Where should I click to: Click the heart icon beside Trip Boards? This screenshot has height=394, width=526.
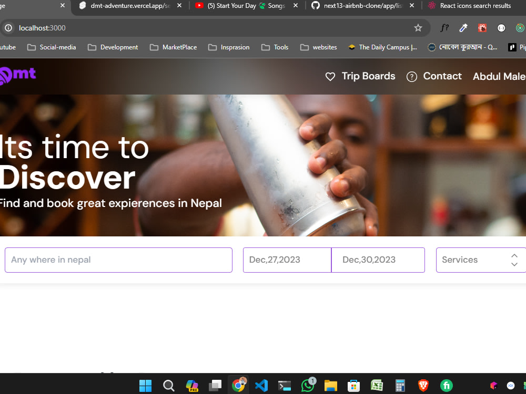click(330, 76)
